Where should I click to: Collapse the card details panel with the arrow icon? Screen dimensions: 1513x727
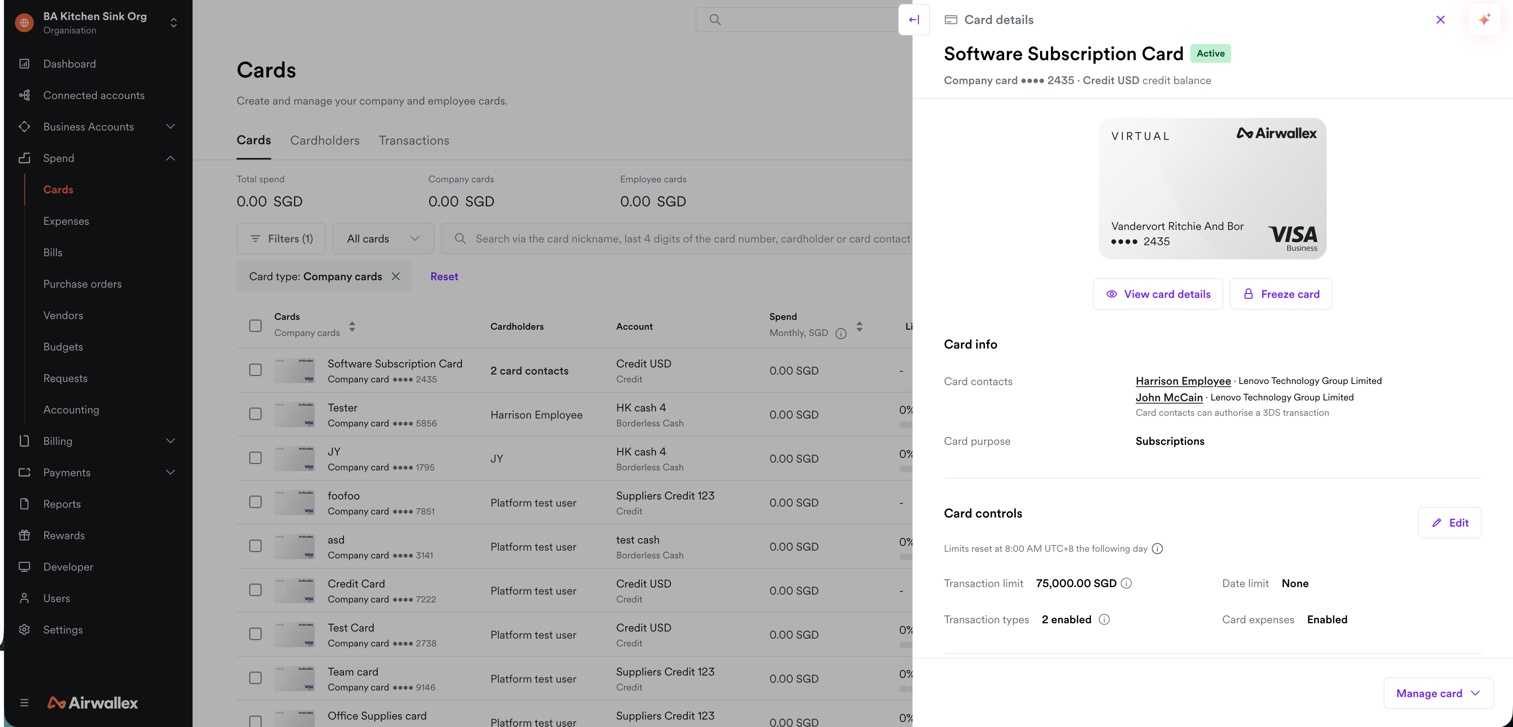click(x=914, y=20)
